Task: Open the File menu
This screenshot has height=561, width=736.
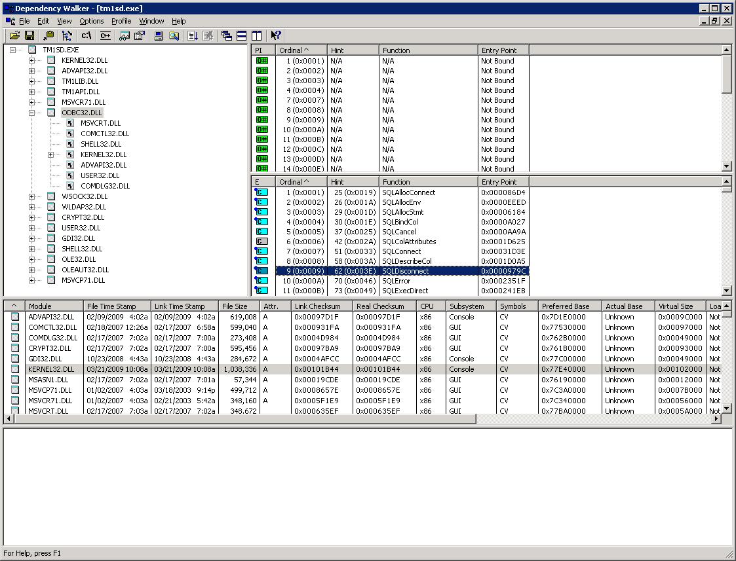Action: click(24, 21)
